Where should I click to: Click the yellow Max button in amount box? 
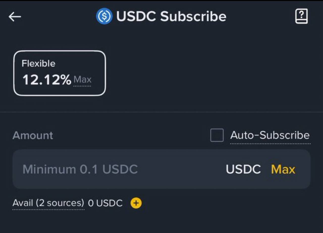pyautogui.click(x=283, y=169)
